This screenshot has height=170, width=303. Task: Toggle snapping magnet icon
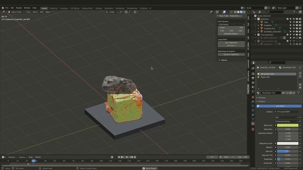pos(126,12)
